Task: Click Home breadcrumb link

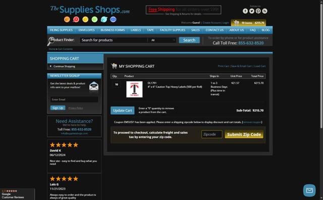Action: coord(52,49)
